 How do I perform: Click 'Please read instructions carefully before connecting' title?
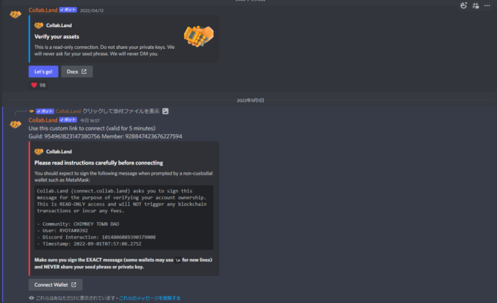click(x=99, y=163)
